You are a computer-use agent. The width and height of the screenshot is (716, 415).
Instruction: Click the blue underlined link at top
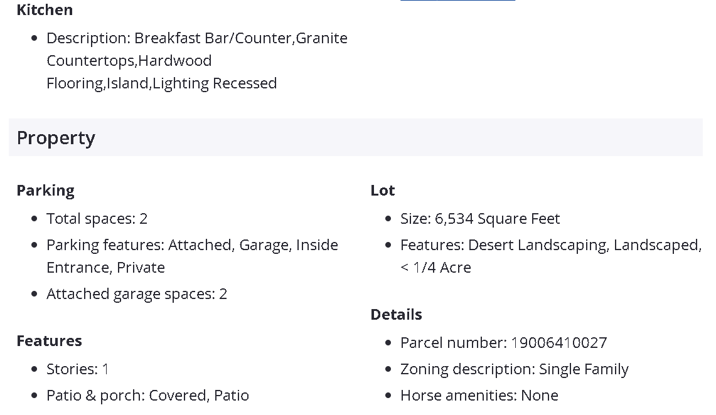(457, 1)
